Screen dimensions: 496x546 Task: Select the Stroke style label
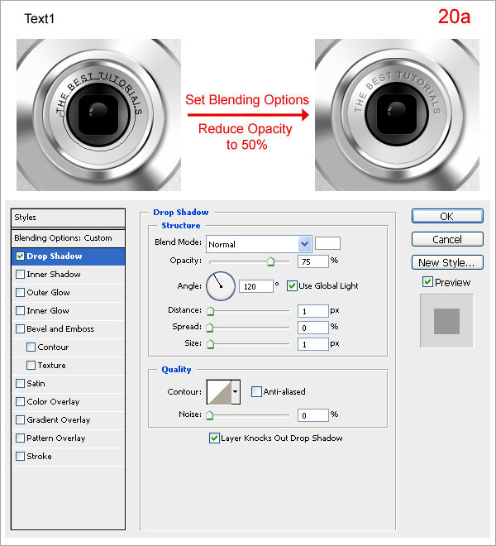click(40, 456)
